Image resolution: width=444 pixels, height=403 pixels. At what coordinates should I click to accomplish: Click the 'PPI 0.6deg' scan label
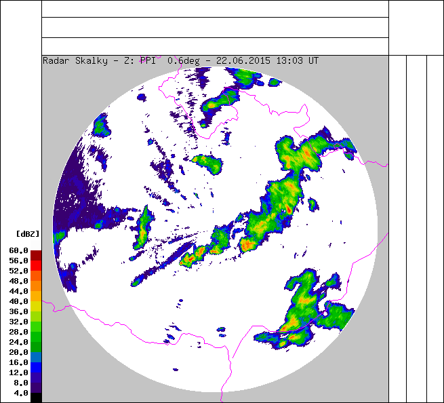[x=170, y=60]
